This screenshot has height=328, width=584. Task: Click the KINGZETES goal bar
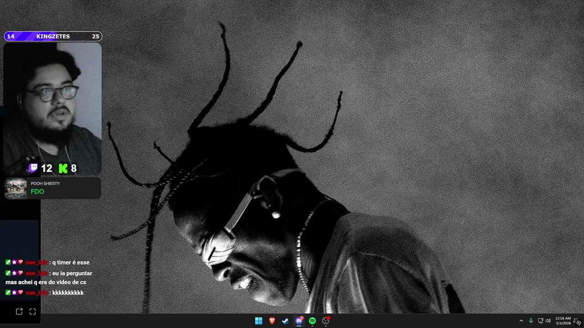[x=53, y=36]
